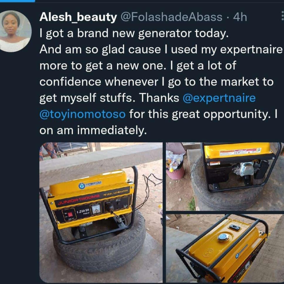Click the round fuel cap in the top-view photo
The height and width of the screenshot is (284, 284).
click(x=223, y=237)
